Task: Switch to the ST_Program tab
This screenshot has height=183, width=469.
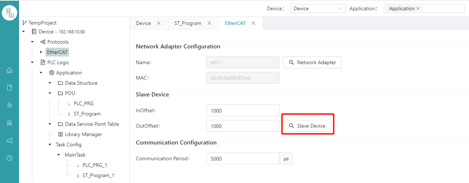Action: [x=188, y=23]
